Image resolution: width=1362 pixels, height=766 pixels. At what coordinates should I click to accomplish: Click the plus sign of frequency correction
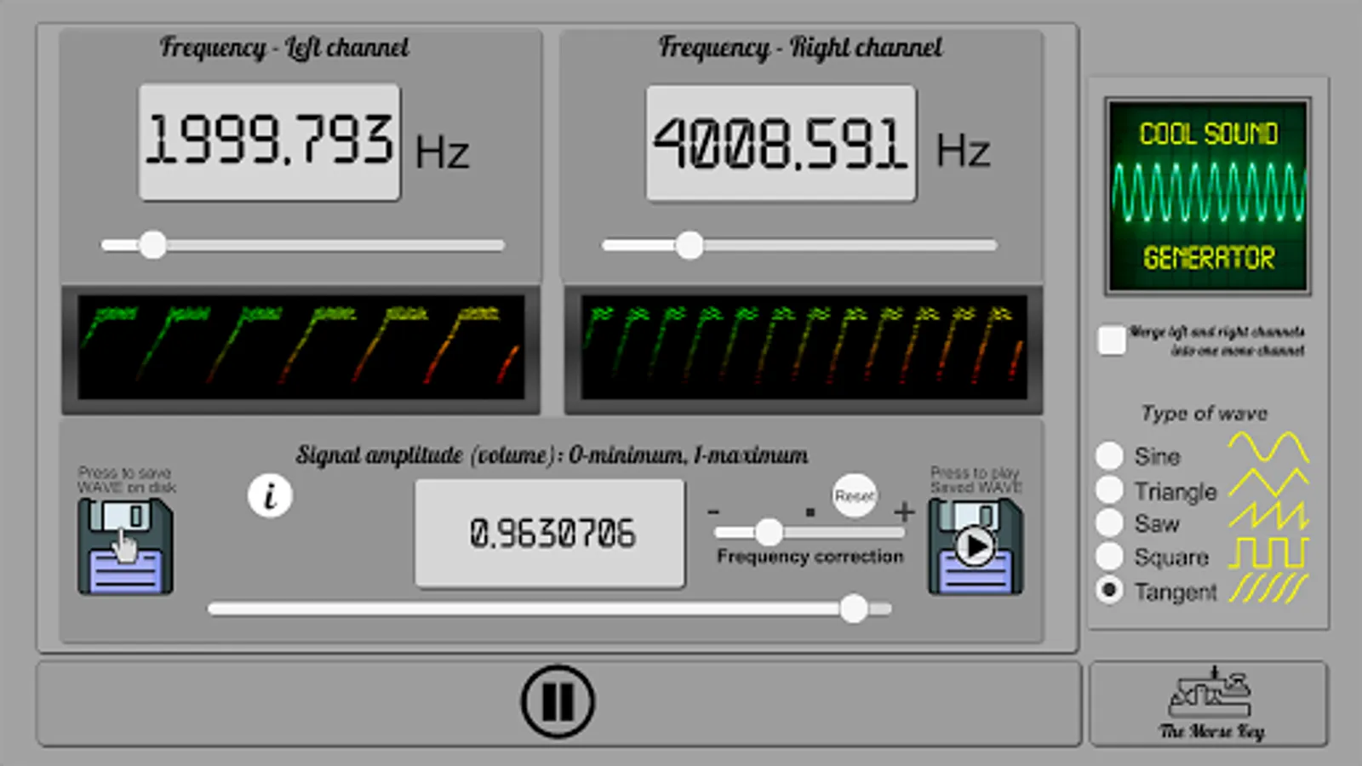(x=904, y=511)
